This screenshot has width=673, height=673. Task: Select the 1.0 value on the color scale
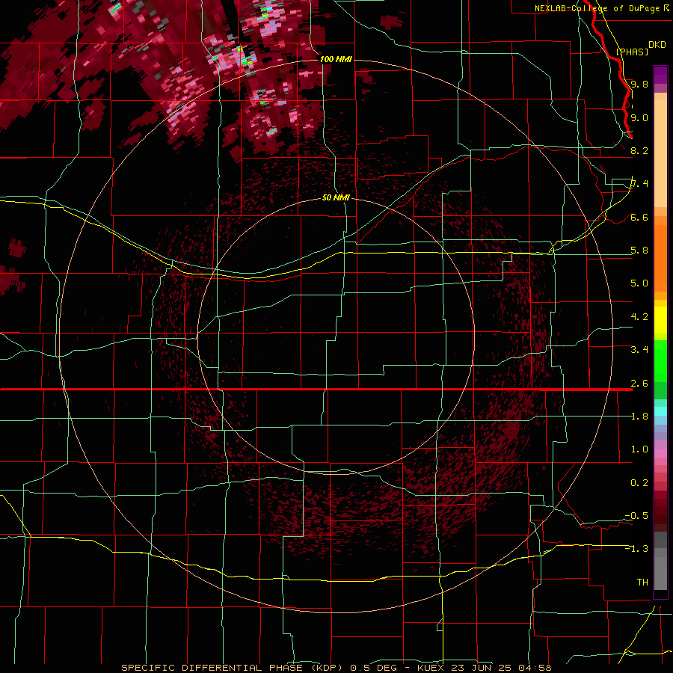[639, 449]
